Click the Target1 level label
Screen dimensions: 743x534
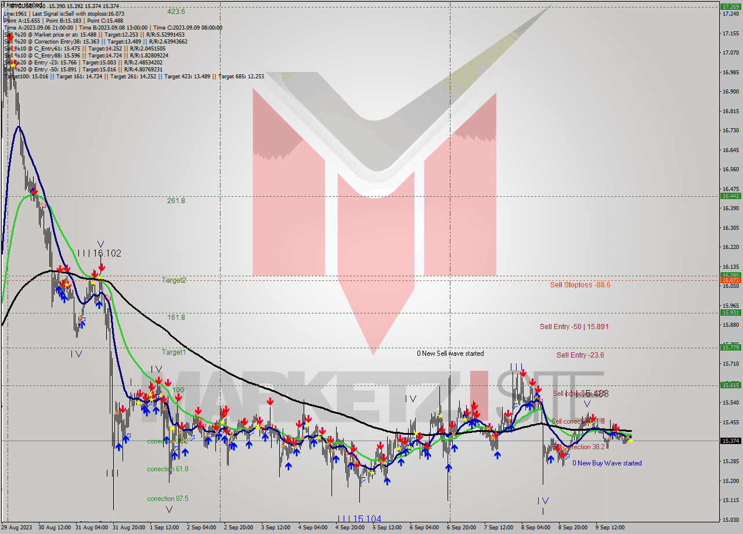tap(174, 352)
